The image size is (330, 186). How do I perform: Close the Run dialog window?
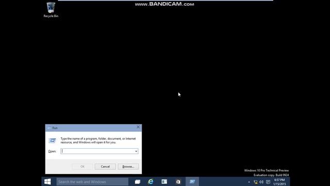[x=138, y=127]
